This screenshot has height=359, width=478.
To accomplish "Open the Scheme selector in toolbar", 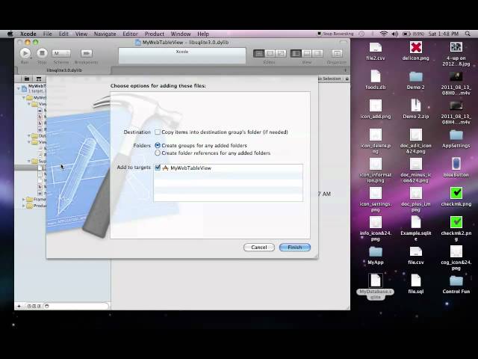I will click(x=61, y=53).
